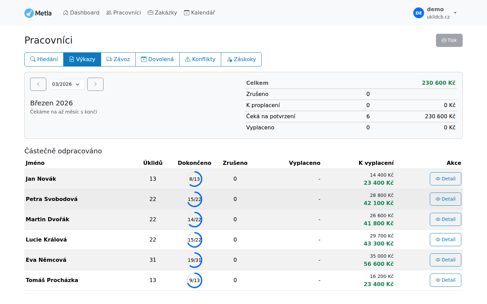487x304 pixels.
Task: Click the Metla broom logo icon
Action: (x=29, y=13)
